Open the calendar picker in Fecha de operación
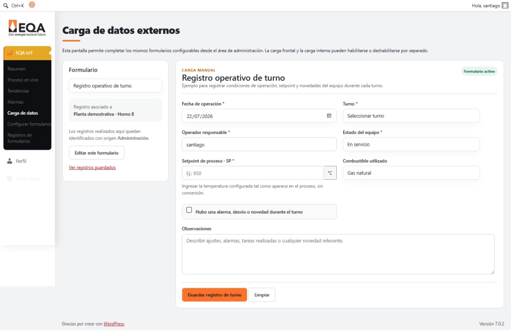The width and height of the screenshot is (511, 330). coord(329,116)
